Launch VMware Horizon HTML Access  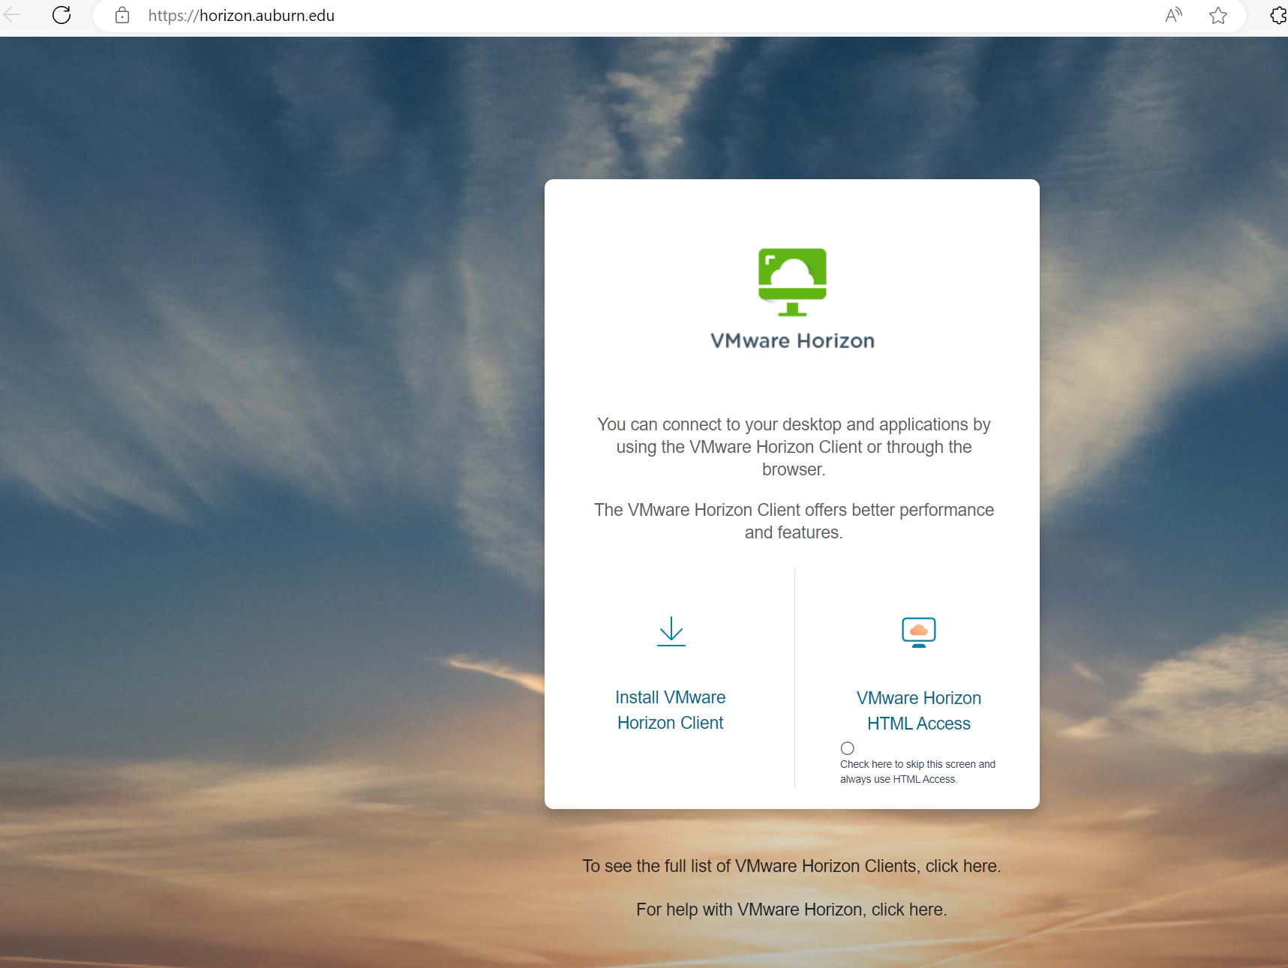coord(919,711)
